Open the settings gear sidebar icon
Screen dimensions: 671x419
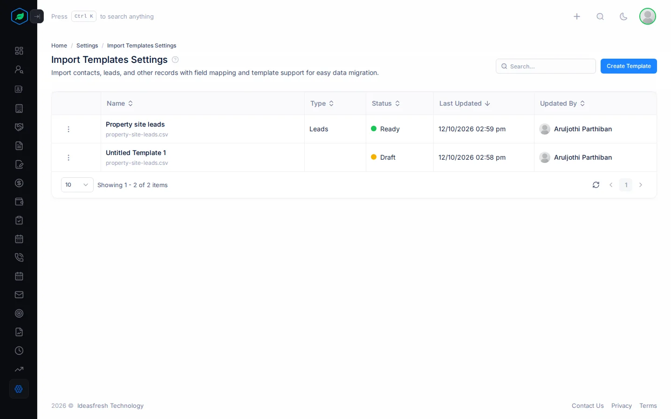[x=19, y=389]
